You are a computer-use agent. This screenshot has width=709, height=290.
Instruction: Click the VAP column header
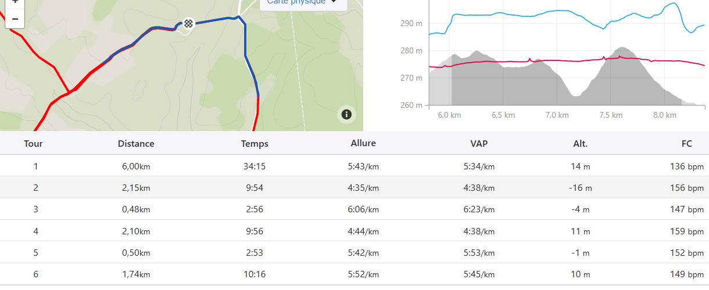[479, 144]
